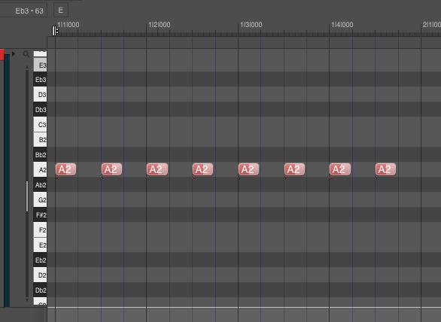The image size is (441, 322).
Task: Click the D2 piano key
Action: (40, 275)
